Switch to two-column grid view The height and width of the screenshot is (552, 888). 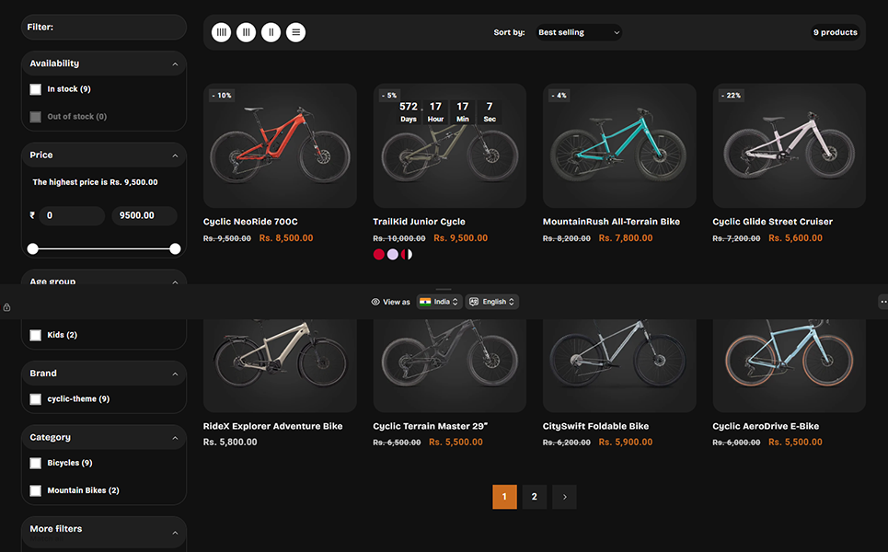(271, 32)
